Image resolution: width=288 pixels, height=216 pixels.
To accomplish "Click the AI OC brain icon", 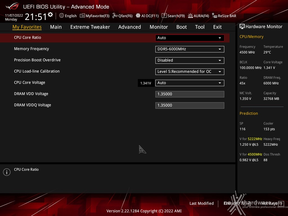I will (138, 16).
